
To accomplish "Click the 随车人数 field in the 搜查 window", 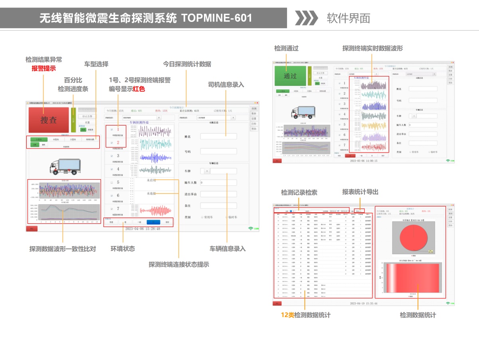I will click(x=219, y=182).
